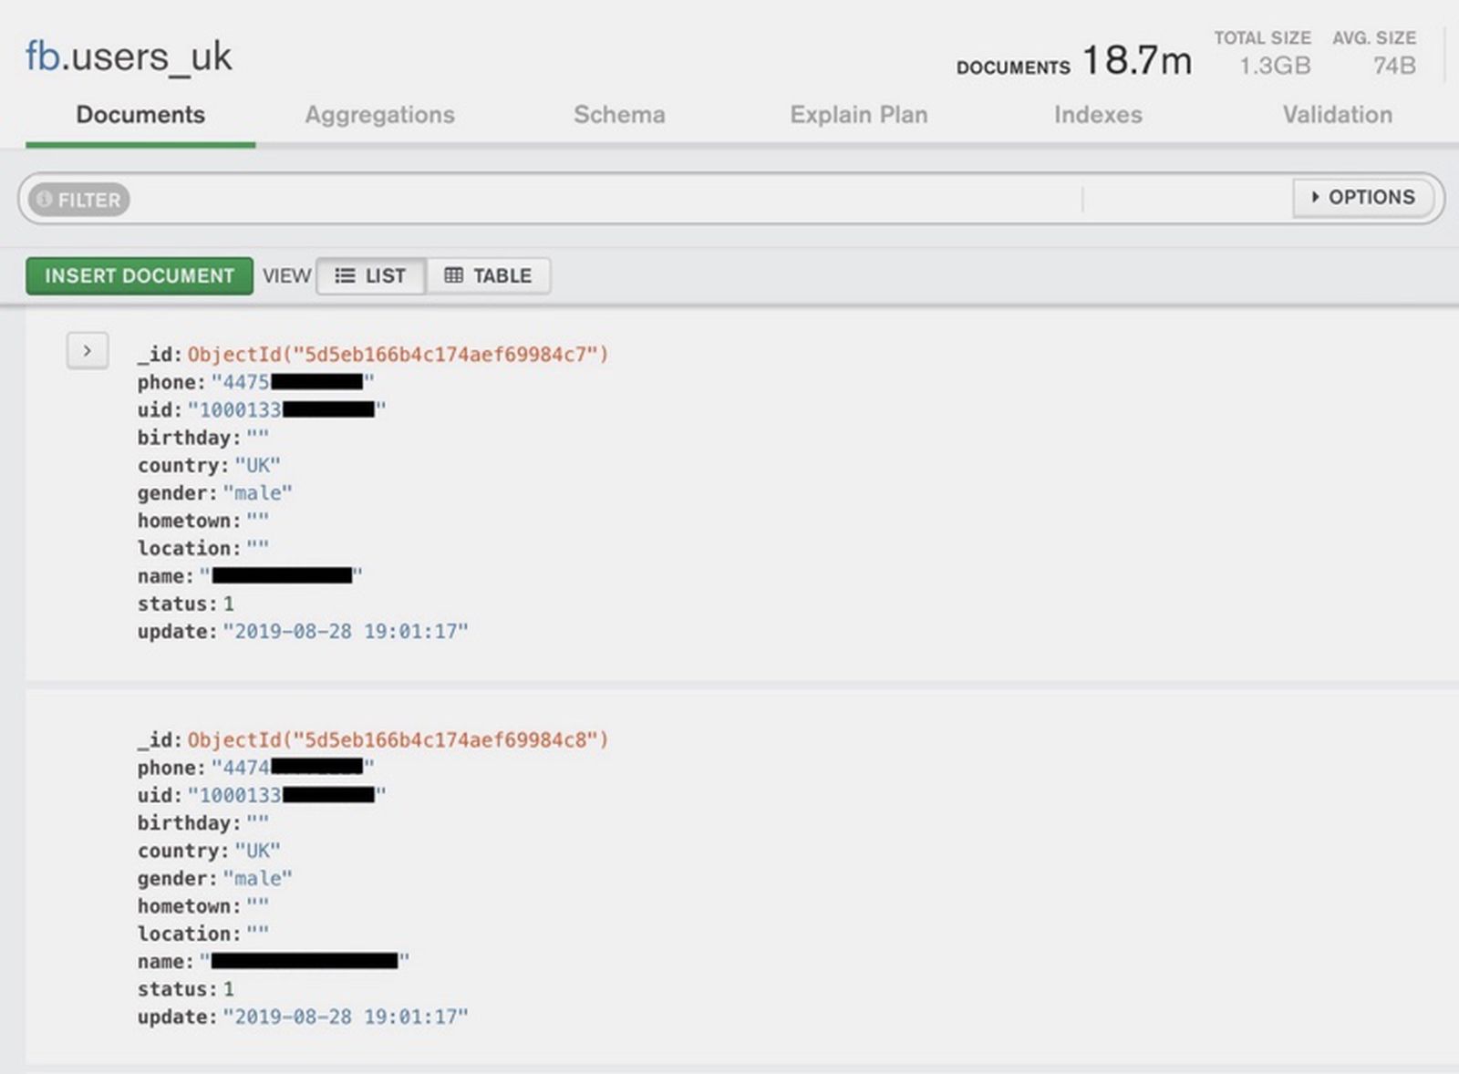Open the Schema tab
This screenshot has width=1459, height=1074.
(619, 115)
